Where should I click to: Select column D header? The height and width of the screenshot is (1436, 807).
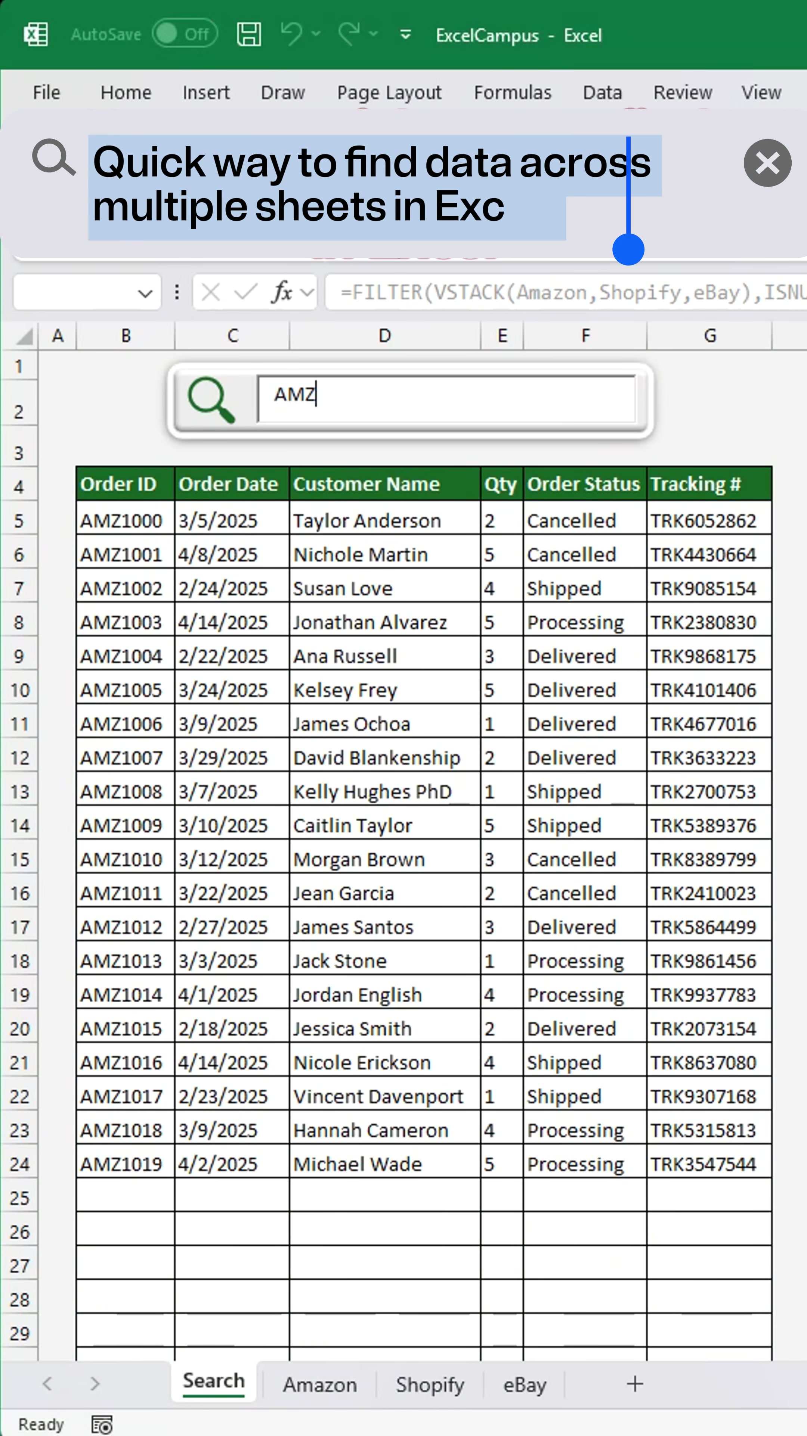(x=385, y=335)
